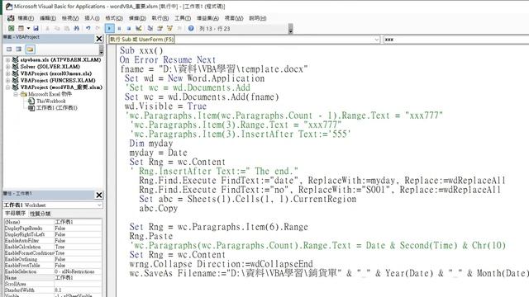Screen dimensions: 529x297
Task: Open the 執行(R) menu
Action: 160,18
